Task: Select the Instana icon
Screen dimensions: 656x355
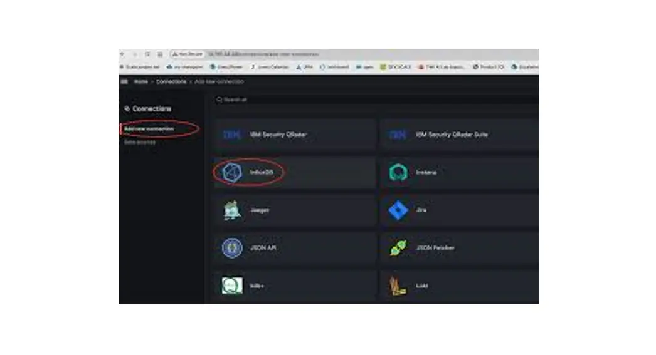Action: [x=398, y=172]
